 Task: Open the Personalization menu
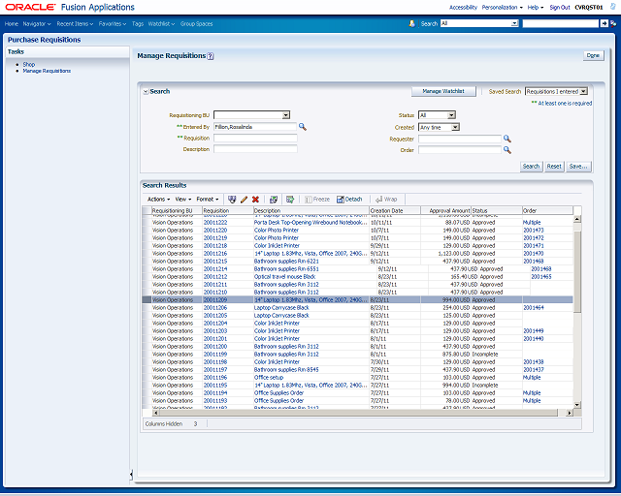click(x=503, y=7)
